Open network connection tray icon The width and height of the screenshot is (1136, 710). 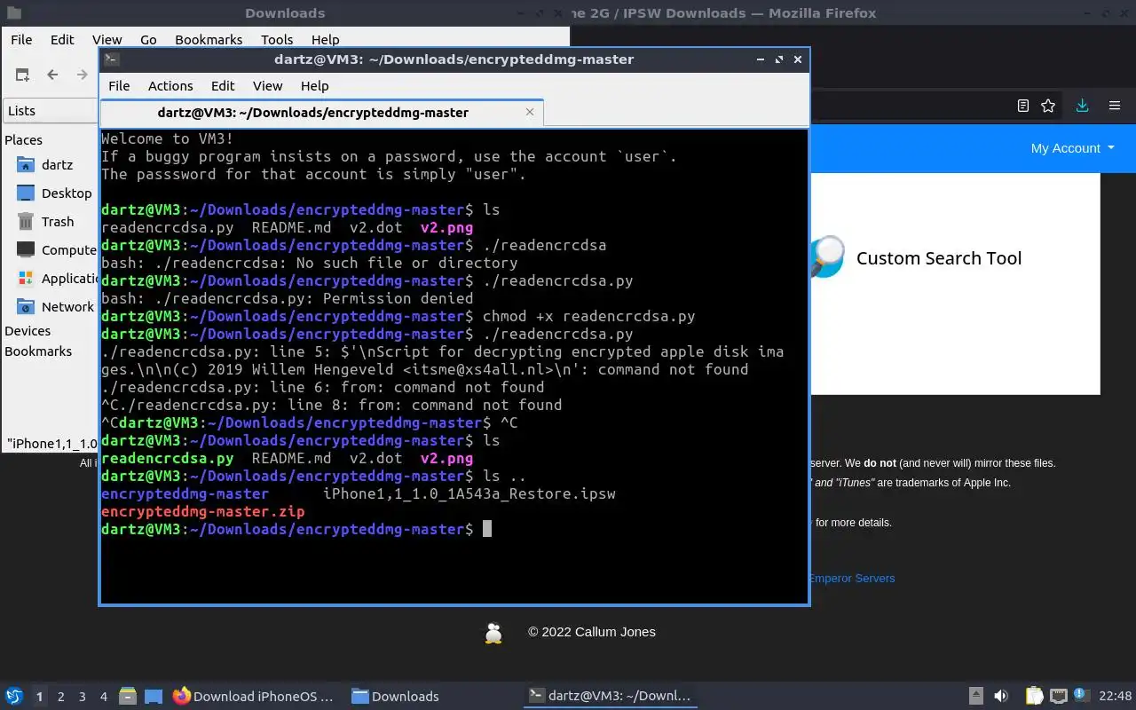click(1058, 697)
